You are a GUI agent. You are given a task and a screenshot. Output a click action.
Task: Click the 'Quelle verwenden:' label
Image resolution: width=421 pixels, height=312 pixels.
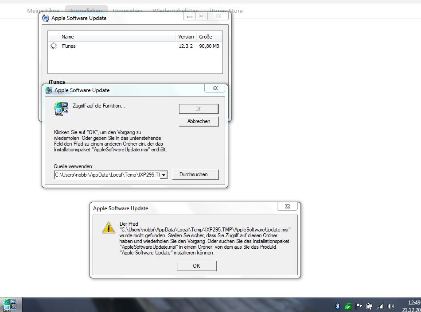click(x=74, y=166)
